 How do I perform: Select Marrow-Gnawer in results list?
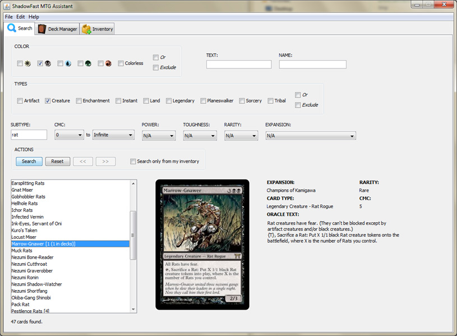[70, 244]
